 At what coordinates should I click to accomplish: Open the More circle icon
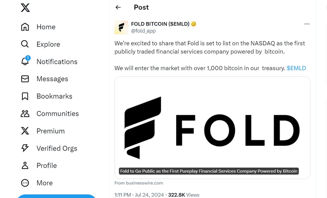pos(25,183)
